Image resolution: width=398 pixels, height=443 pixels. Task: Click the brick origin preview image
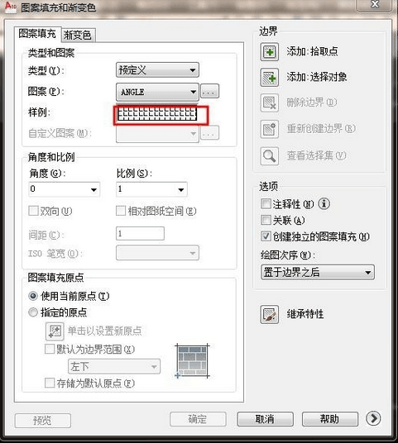pos(192,361)
